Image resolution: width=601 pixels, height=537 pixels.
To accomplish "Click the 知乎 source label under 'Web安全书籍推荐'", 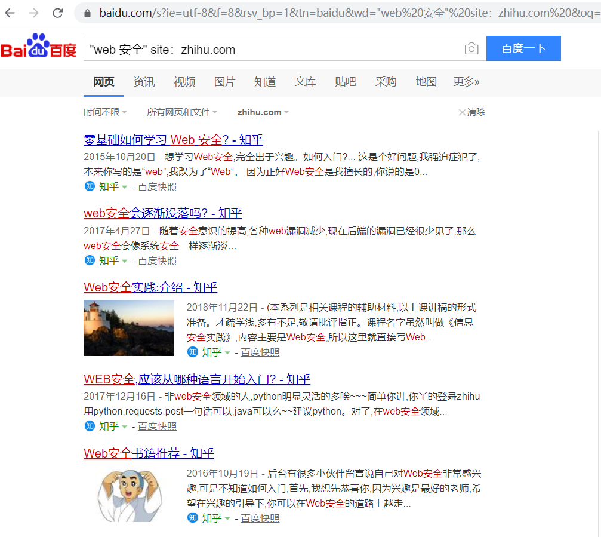I will tap(212, 518).
